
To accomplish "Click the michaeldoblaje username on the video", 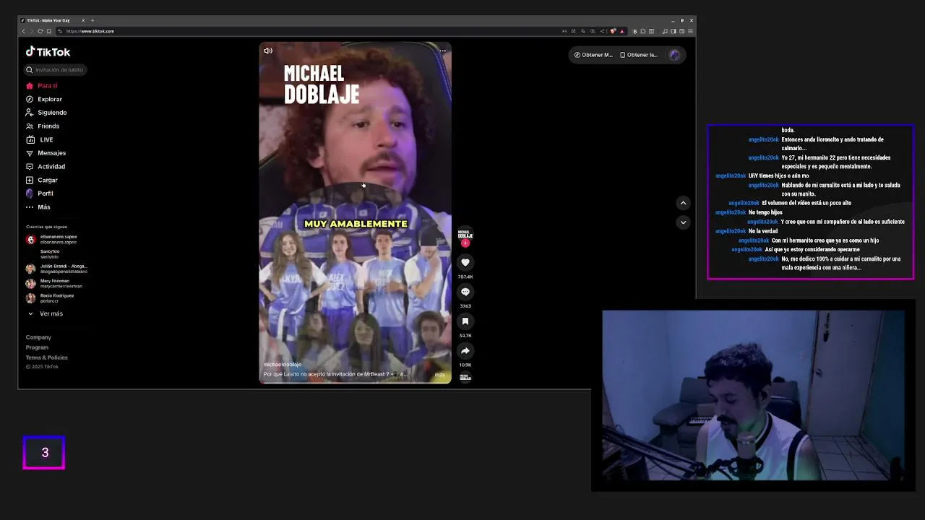I will (x=283, y=365).
